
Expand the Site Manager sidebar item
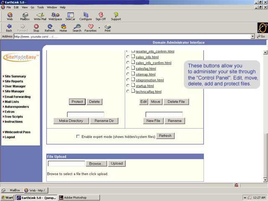click(x=14, y=91)
